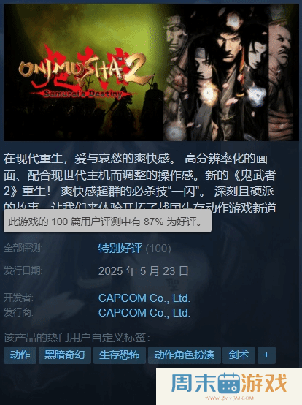Click the 2025 年 5 月 23 日 release date
Viewport: 302px width, 405px height.
144,271
